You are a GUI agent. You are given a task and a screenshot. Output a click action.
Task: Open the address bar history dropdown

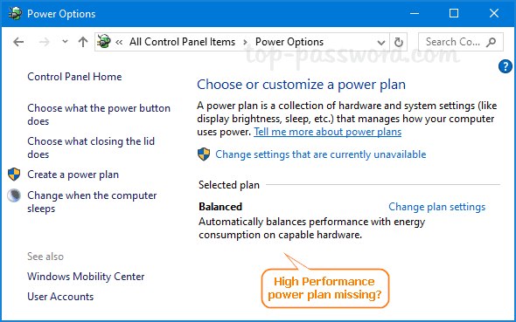tap(381, 43)
